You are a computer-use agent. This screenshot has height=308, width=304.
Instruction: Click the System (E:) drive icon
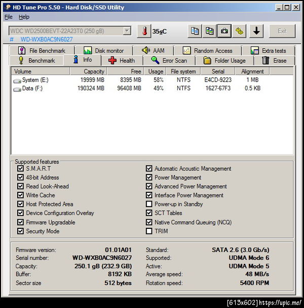coord(17,81)
